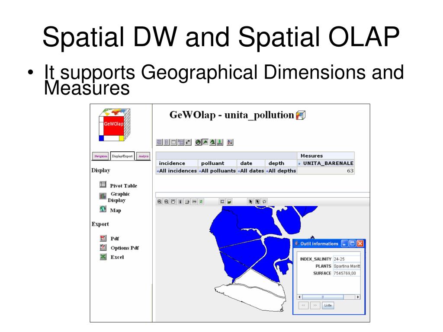Image resolution: width=443 pixels, height=332 pixels.
Task: Select the pan hand tool
Action: (173, 201)
